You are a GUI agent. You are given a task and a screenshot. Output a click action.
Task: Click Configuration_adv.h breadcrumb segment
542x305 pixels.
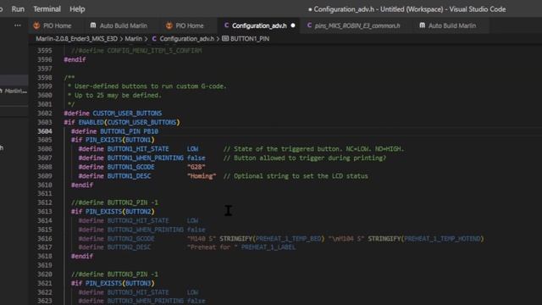click(186, 39)
